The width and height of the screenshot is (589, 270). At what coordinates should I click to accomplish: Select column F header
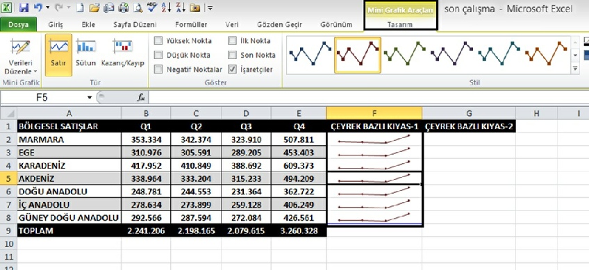(374, 113)
